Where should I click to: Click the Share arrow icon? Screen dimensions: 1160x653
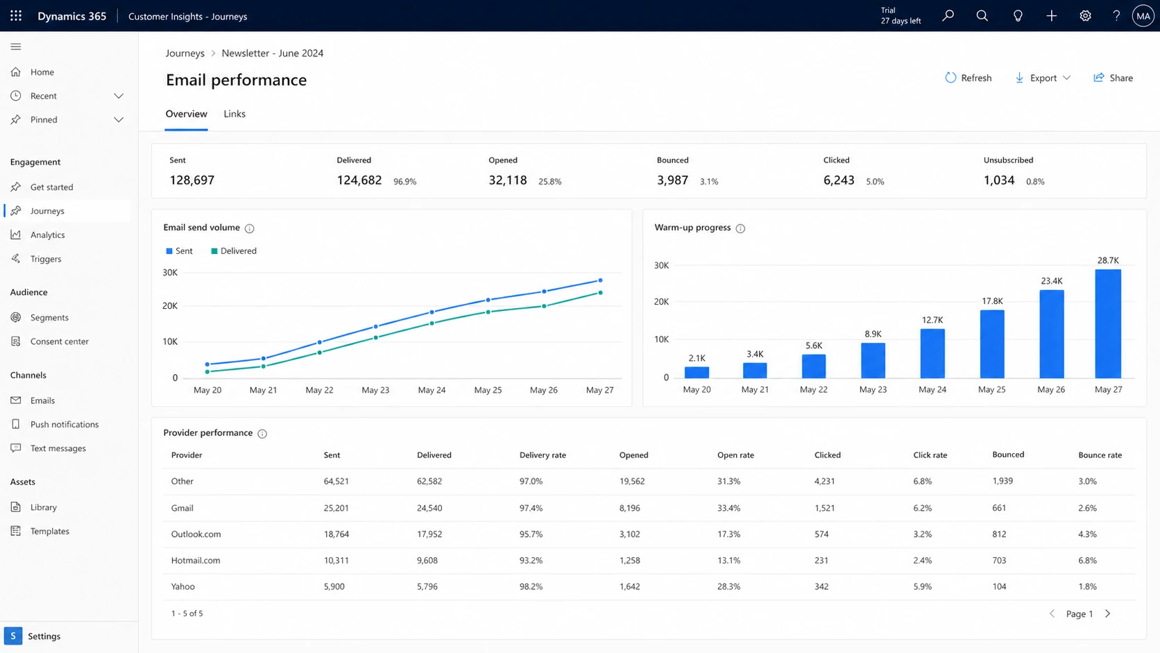pyautogui.click(x=1099, y=78)
